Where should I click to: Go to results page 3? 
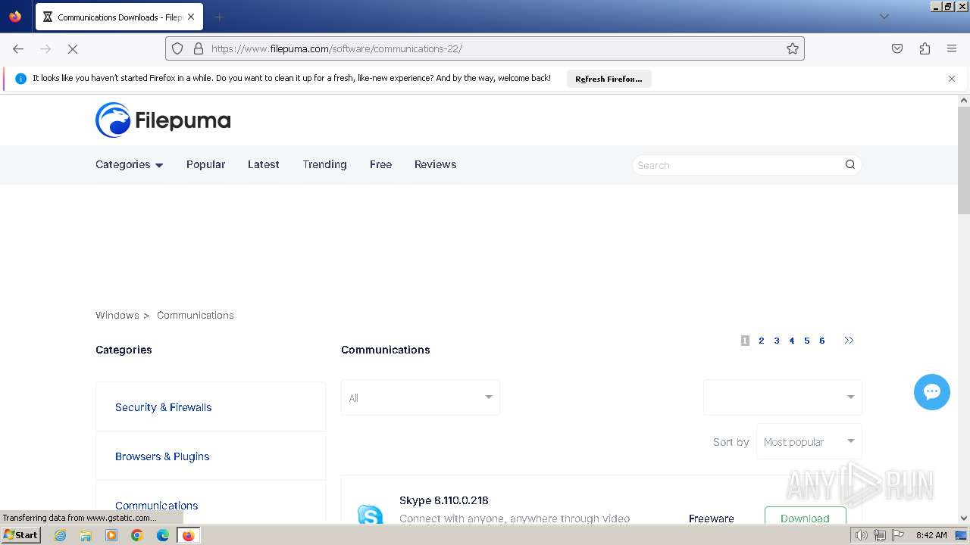tap(777, 341)
